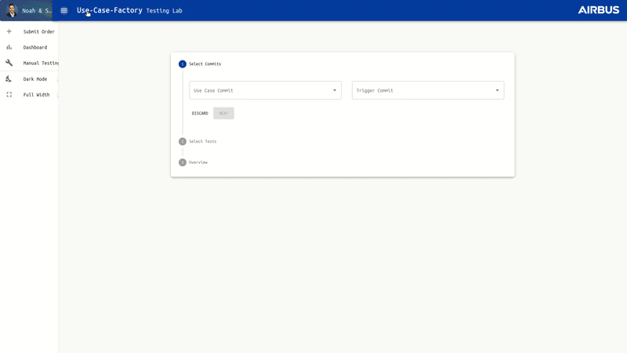The height and width of the screenshot is (353, 627).
Task: Click the Testing Lab subtitle
Action: click(x=165, y=11)
